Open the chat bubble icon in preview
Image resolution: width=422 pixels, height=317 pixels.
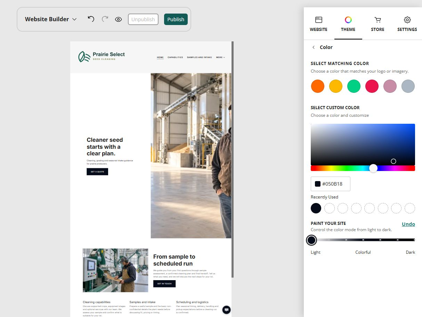226,310
